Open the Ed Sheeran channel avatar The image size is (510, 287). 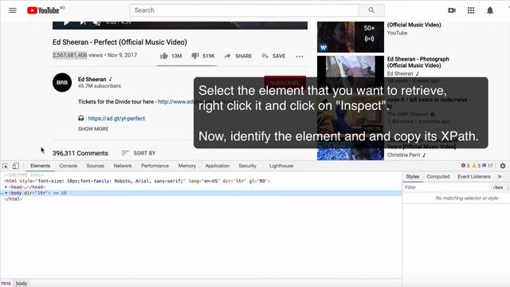click(x=62, y=83)
